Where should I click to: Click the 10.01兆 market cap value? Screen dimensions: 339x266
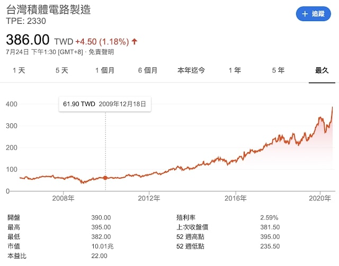pos(102,246)
